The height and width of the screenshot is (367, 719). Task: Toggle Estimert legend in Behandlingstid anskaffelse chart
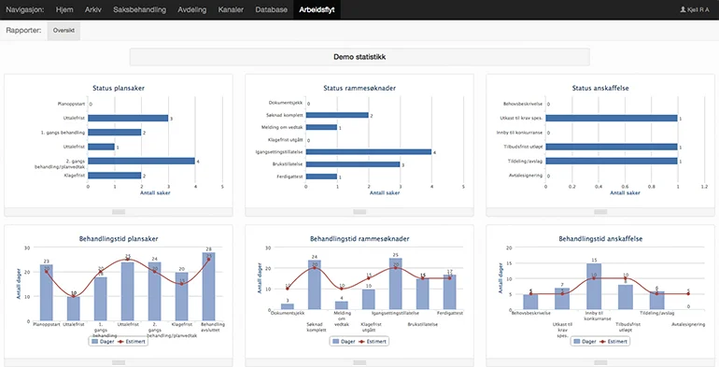(x=614, y=341)
